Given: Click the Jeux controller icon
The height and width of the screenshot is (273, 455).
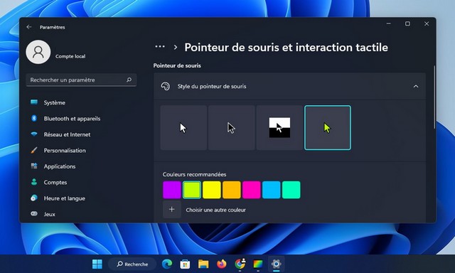Looking at the screenshot, I should point(34,214).
